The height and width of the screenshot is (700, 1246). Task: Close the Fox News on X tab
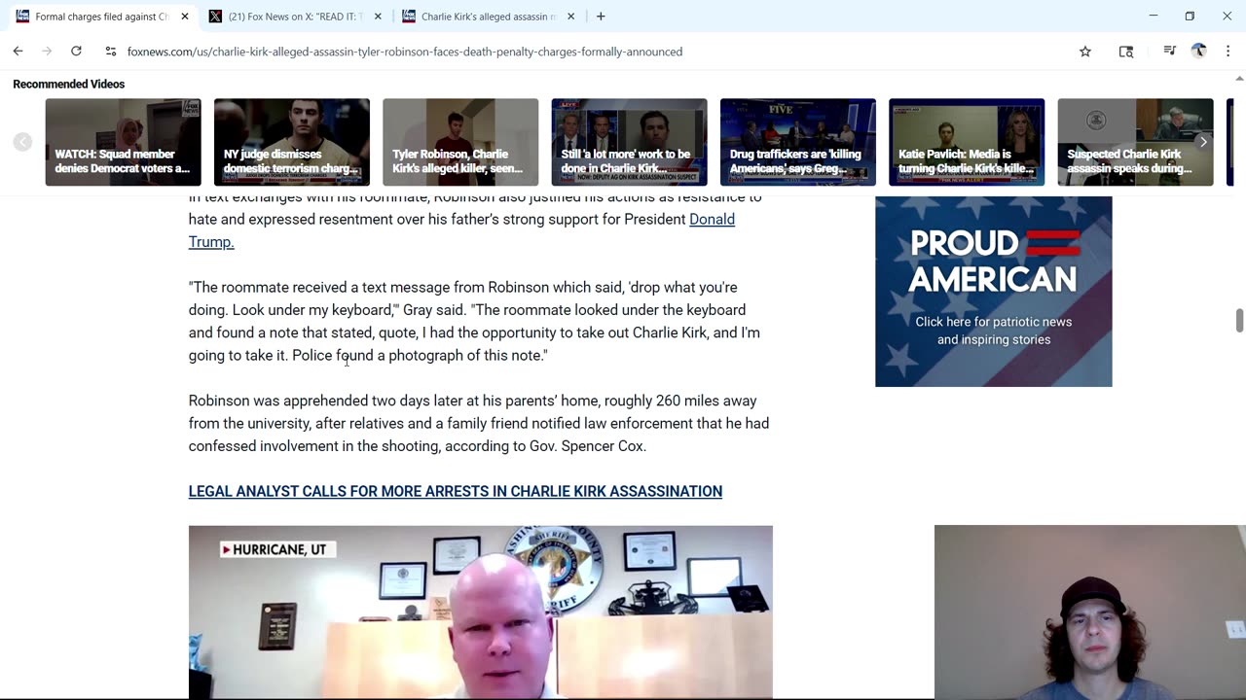coord(378,17)
